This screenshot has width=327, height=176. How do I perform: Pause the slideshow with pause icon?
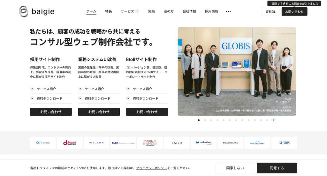(x=274, y=120)
